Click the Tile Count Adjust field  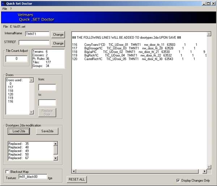coord(16,59)
